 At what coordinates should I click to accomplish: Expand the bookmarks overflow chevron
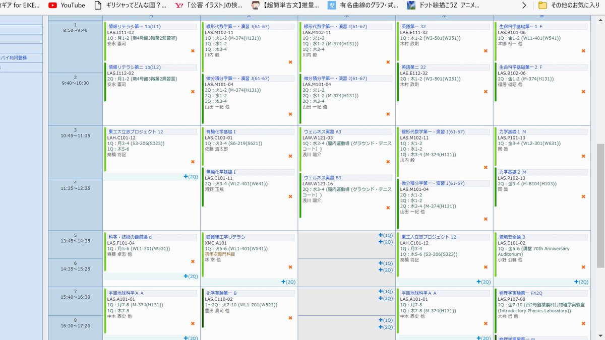click(524, 6)
